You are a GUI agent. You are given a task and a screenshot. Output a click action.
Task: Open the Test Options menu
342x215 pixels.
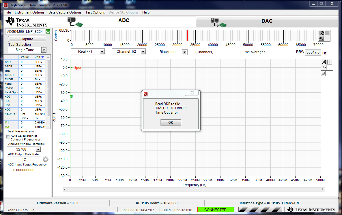[x=95, y=12]
